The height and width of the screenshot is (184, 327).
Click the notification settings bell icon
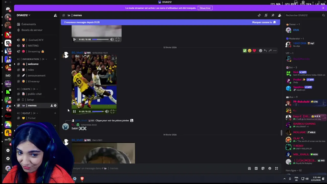coord(266,15)
